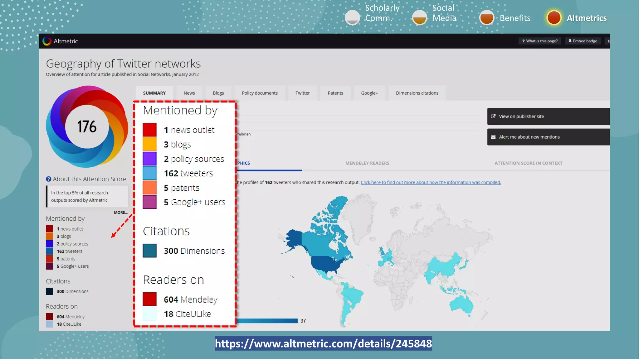
Task: Click the tweeter count bar labeled 37
Action: pyautogui.click(x=267, y=321)
